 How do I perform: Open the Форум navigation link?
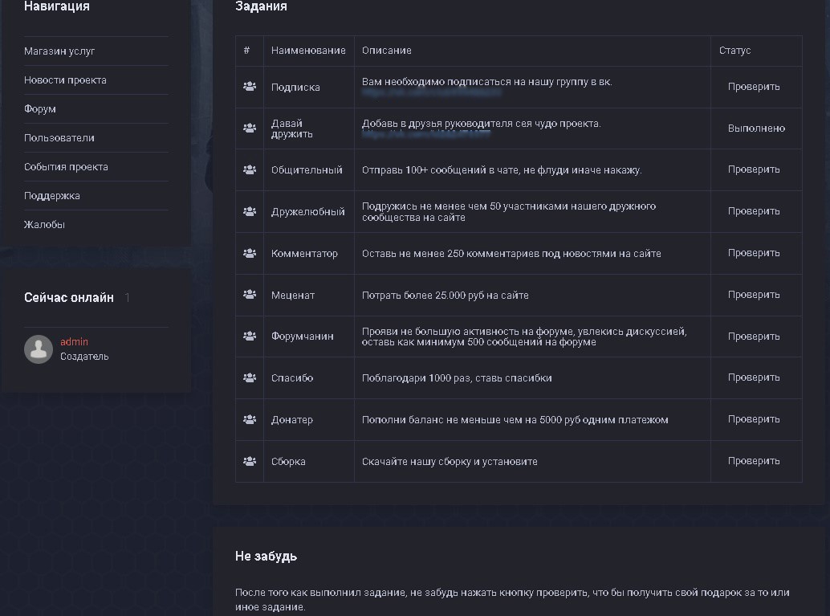click(x=40, y=109)
